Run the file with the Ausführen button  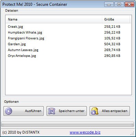24,111
